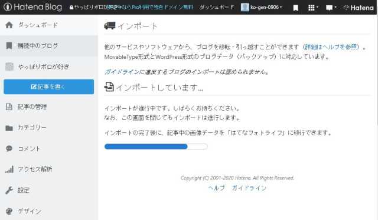Click the copyright text in the footer
Viewport: 378px width, 220px height.
(x=237, y=178)
